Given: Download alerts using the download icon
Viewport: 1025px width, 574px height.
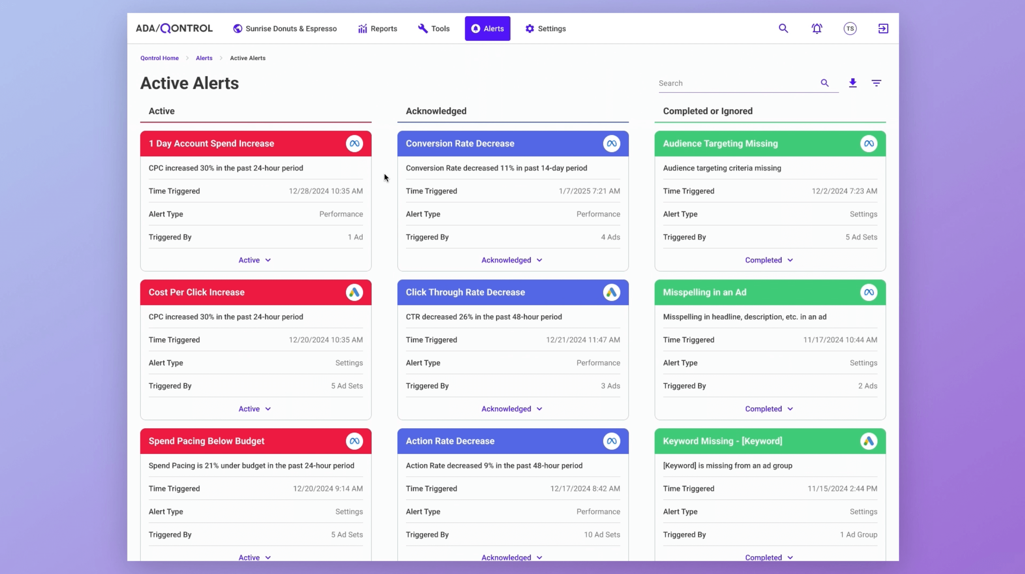Looking at the screenshot, I should click(x=852, y=83).
